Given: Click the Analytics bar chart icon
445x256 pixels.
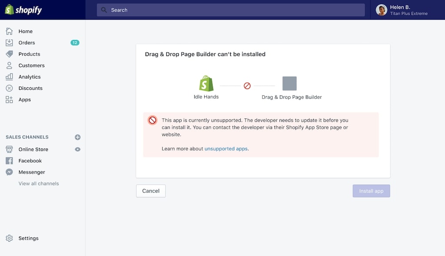Looking at the screenshot, I should (x=9, y=77).
